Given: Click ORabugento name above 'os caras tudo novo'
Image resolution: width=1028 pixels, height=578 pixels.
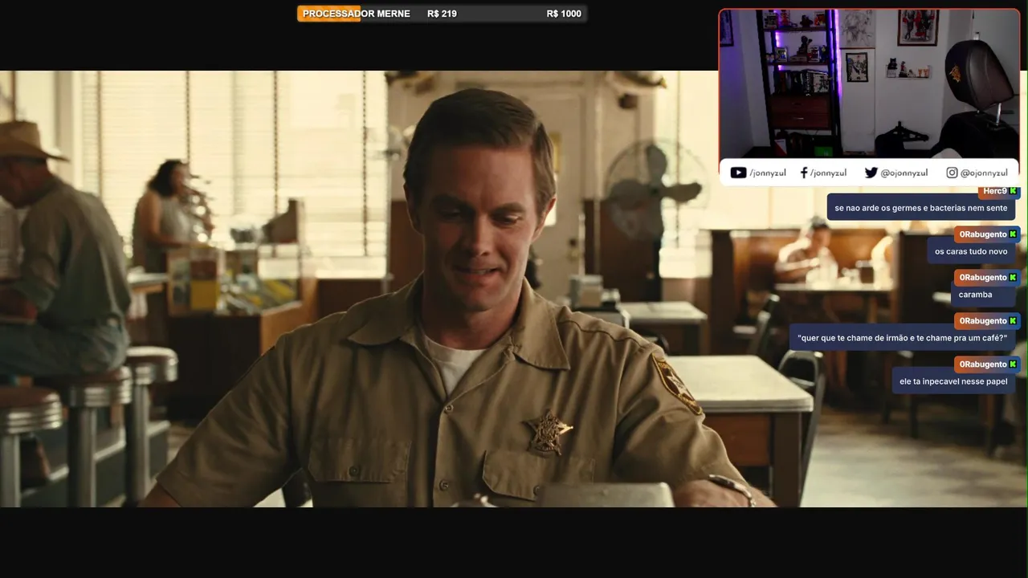Looking at the screenshot, I should pos(983,234).
